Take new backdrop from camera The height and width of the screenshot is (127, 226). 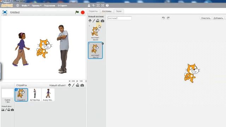[x=12, y=110]
